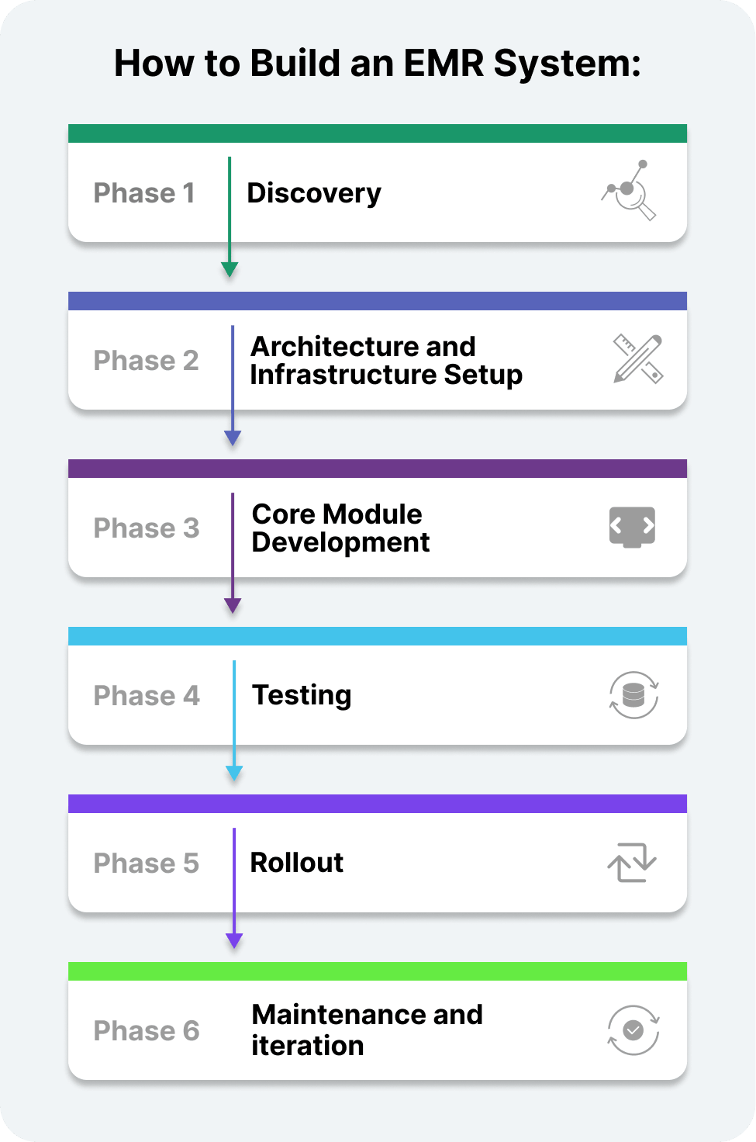756x1142 pixels.
Task: Click the Discovery magnifier graph icon
Action: [630, 191]
